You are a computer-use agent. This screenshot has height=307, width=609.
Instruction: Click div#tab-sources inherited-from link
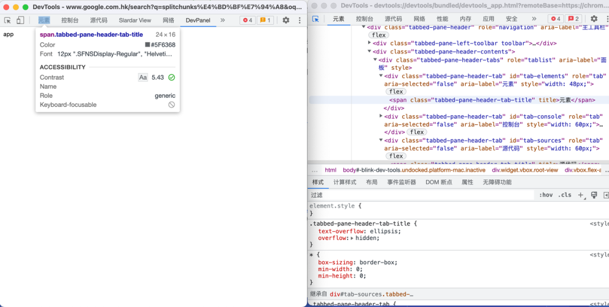coord(371,294)
